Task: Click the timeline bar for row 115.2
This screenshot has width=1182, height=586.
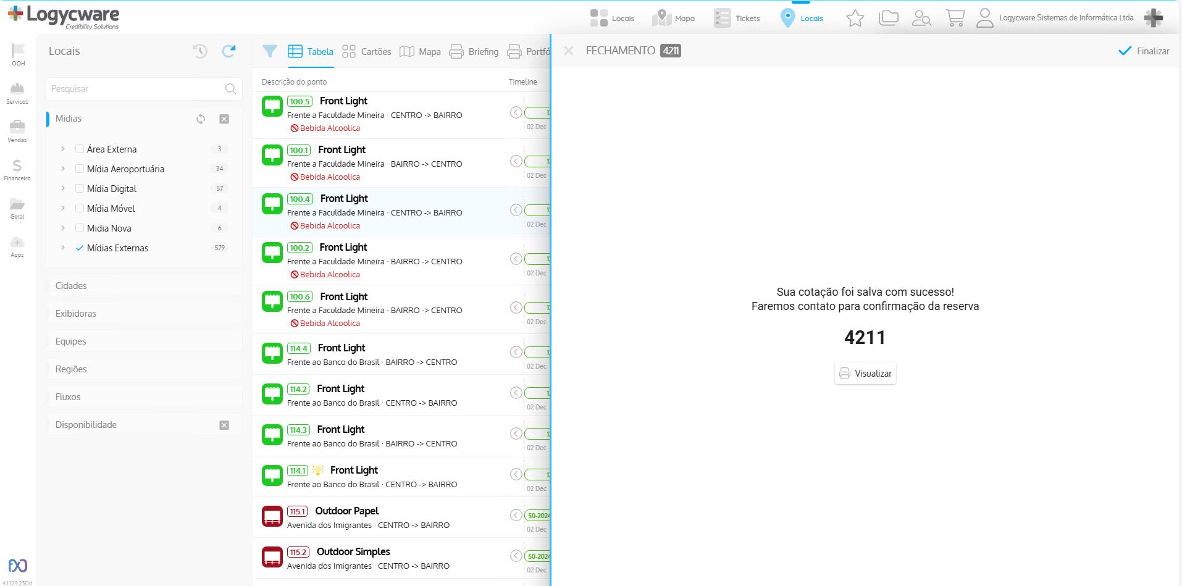Action: coord(537,556)
